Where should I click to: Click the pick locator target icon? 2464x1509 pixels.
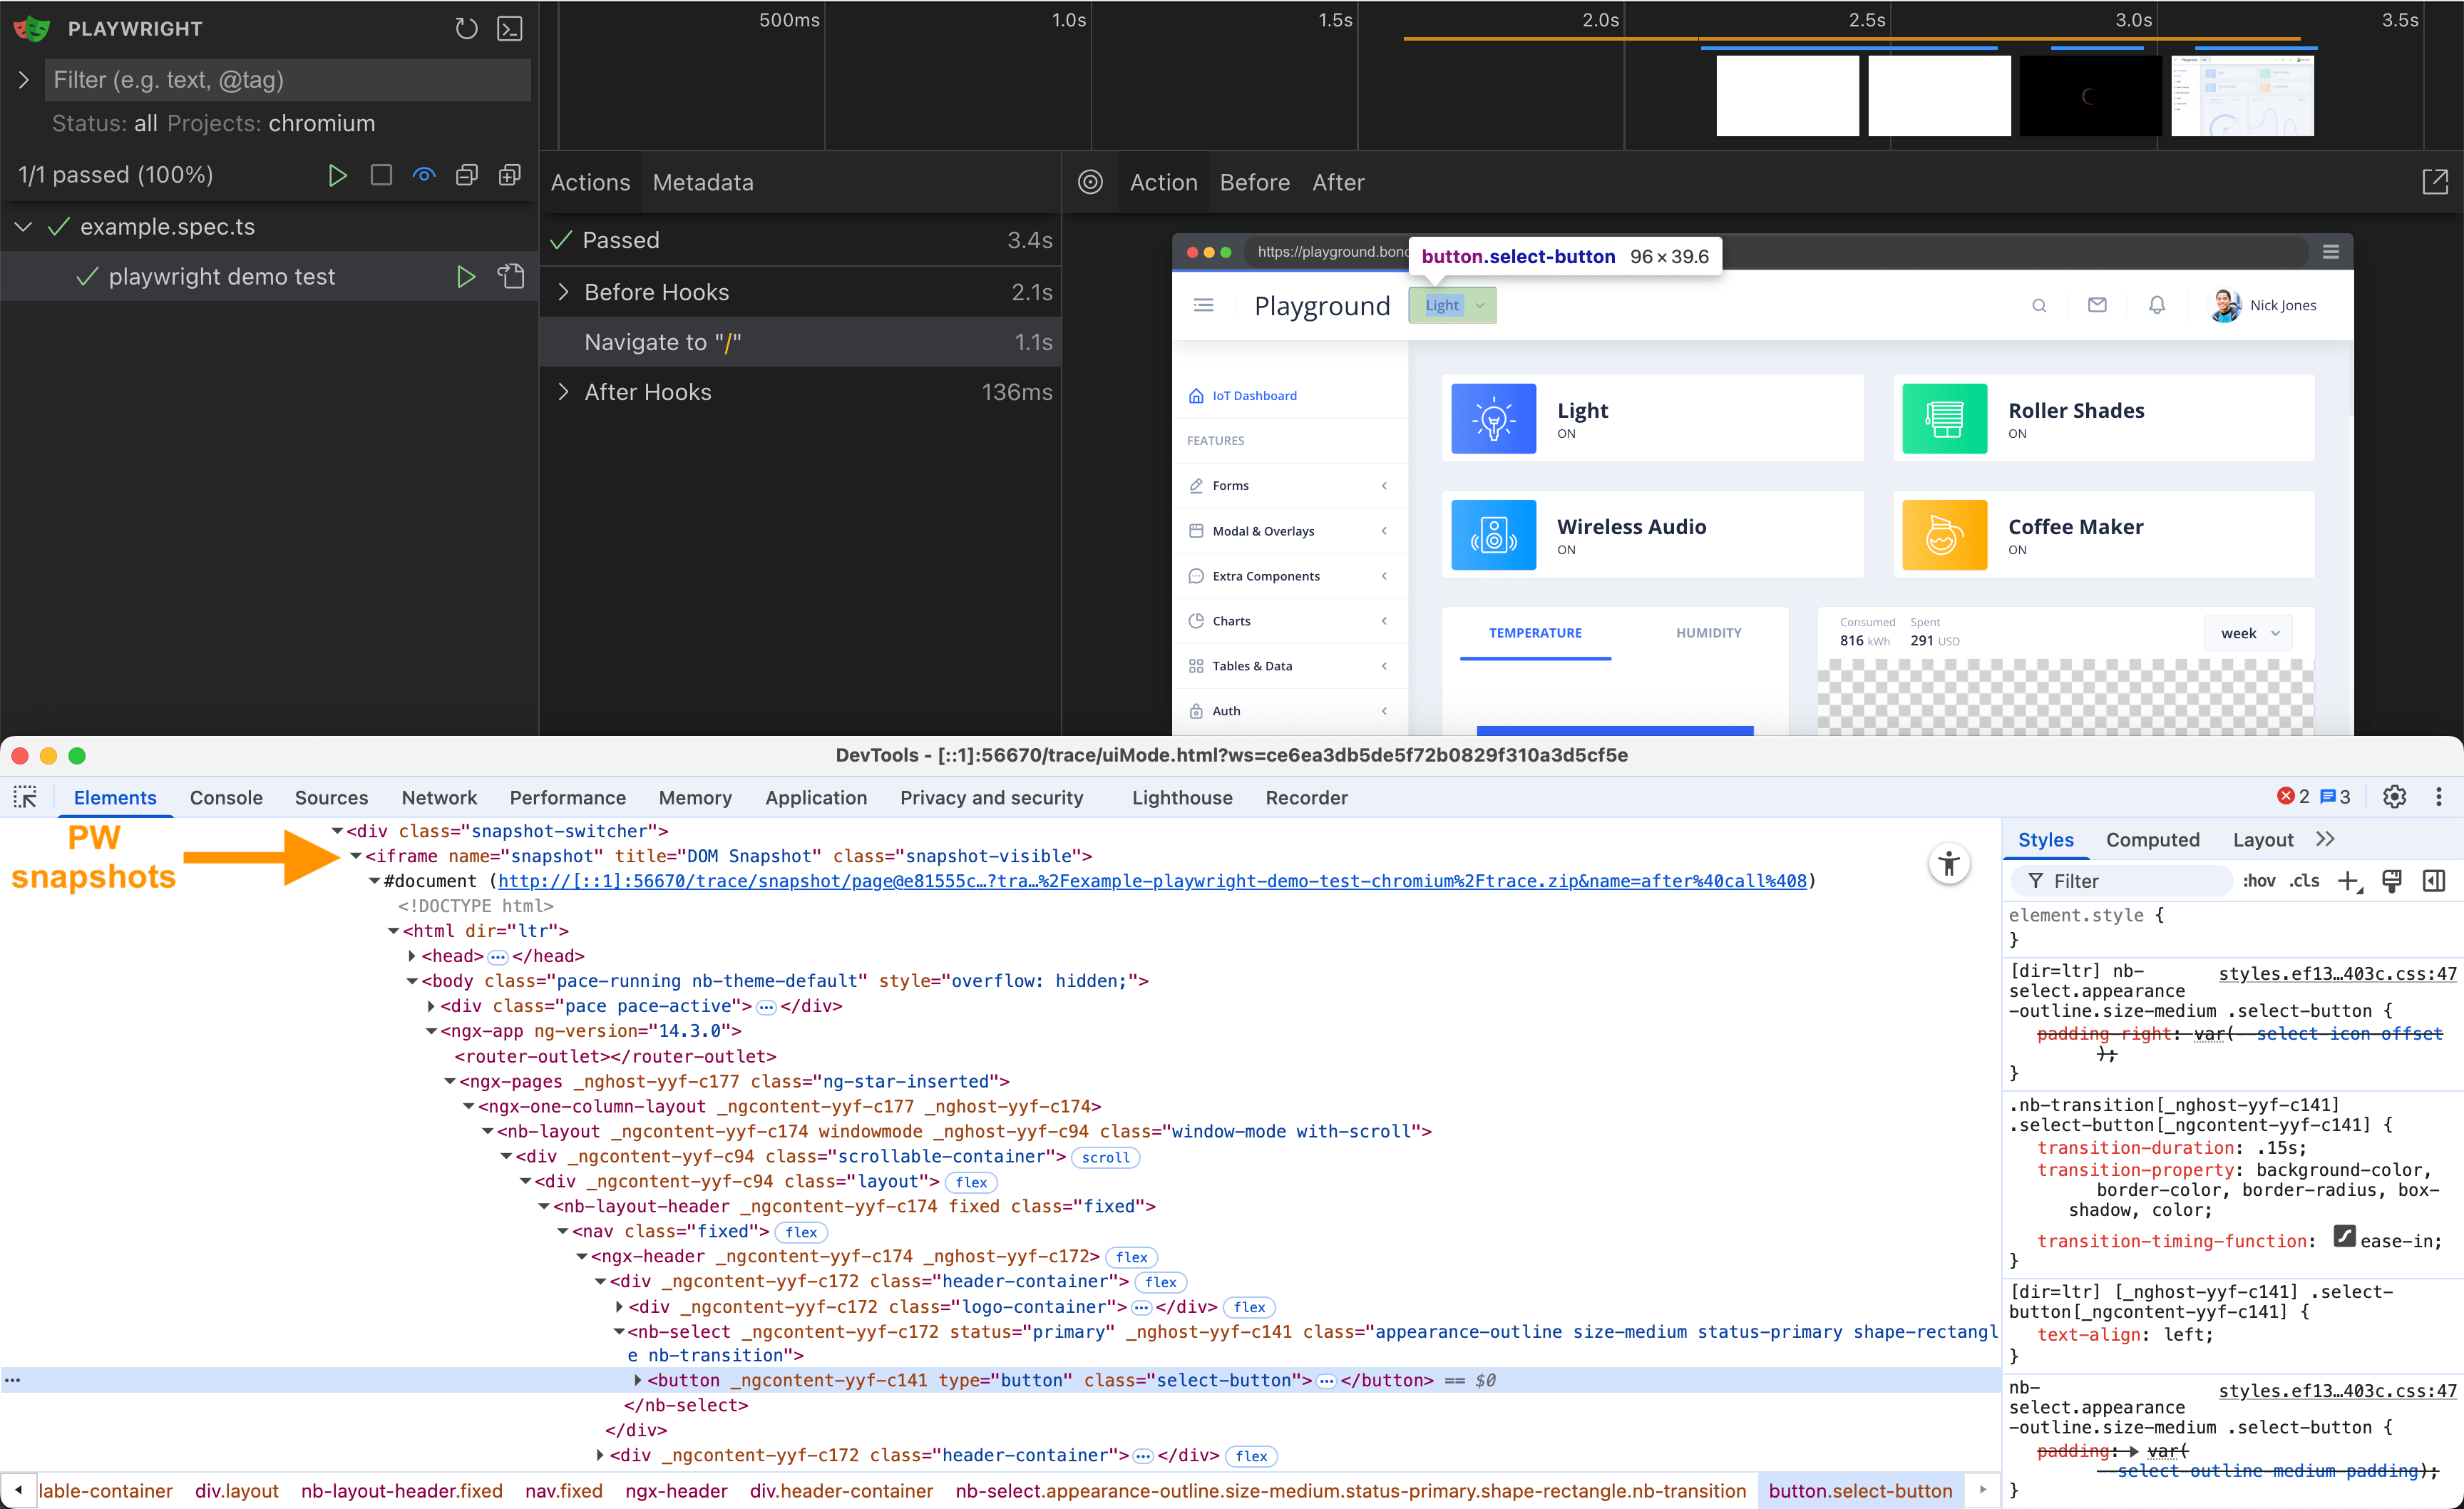point(1090,182)
